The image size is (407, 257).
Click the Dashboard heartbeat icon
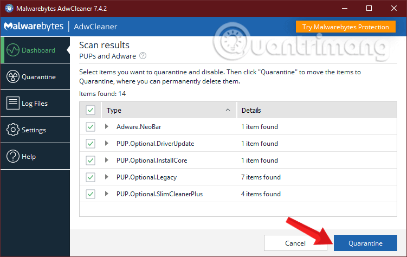tap(13, 50)
